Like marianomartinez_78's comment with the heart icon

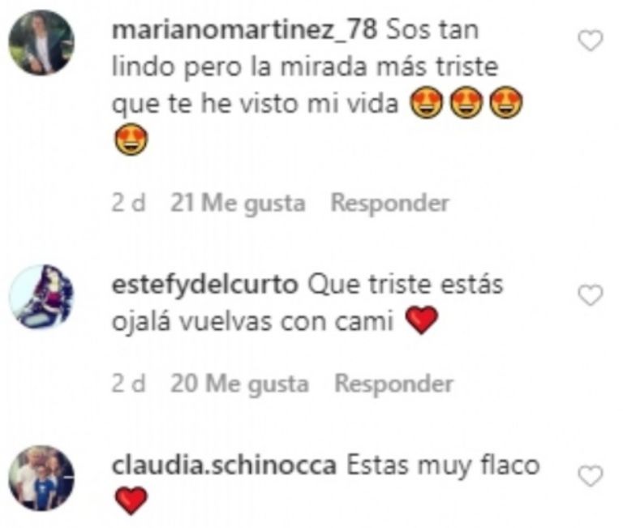pos(591,41)
